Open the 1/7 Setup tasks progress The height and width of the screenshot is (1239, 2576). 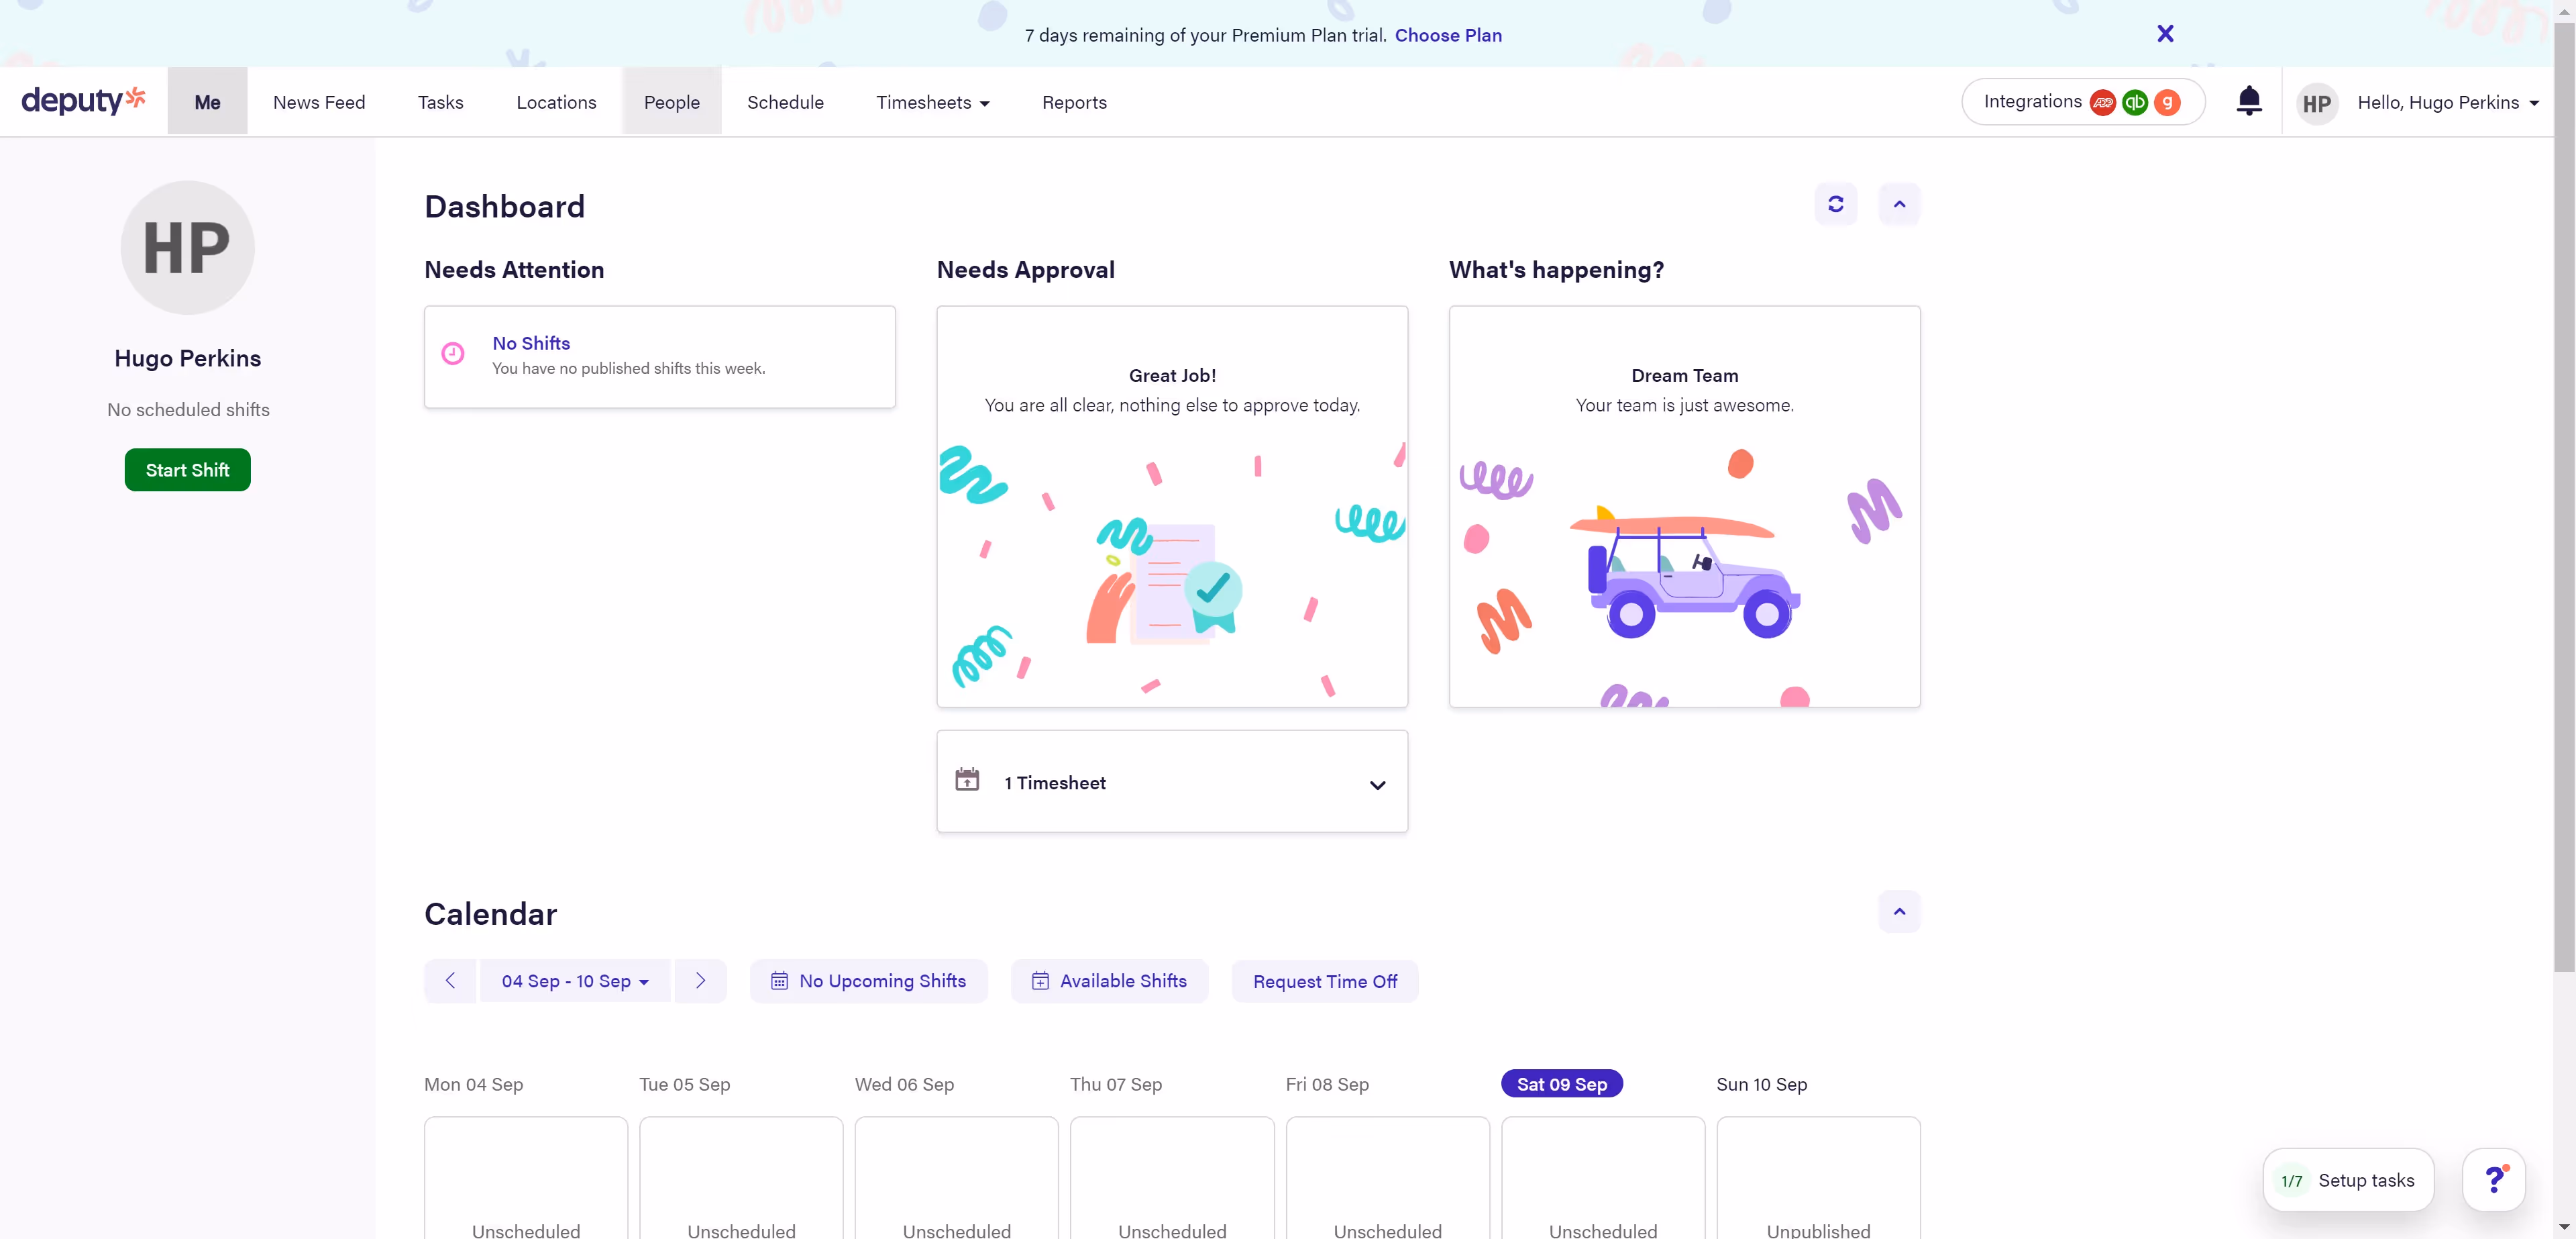(x=2347, y=1180)
